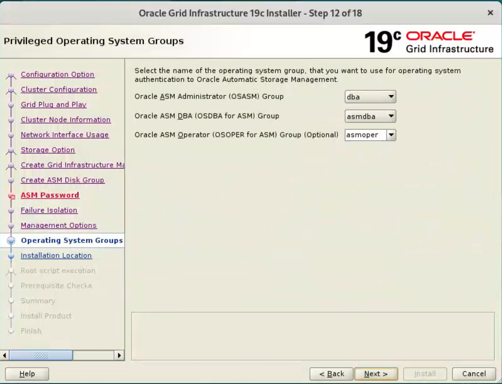This screenshot has height=384, width=502.
Task: Click the ASM Password error status icon
Action: (x=12, y=196)
